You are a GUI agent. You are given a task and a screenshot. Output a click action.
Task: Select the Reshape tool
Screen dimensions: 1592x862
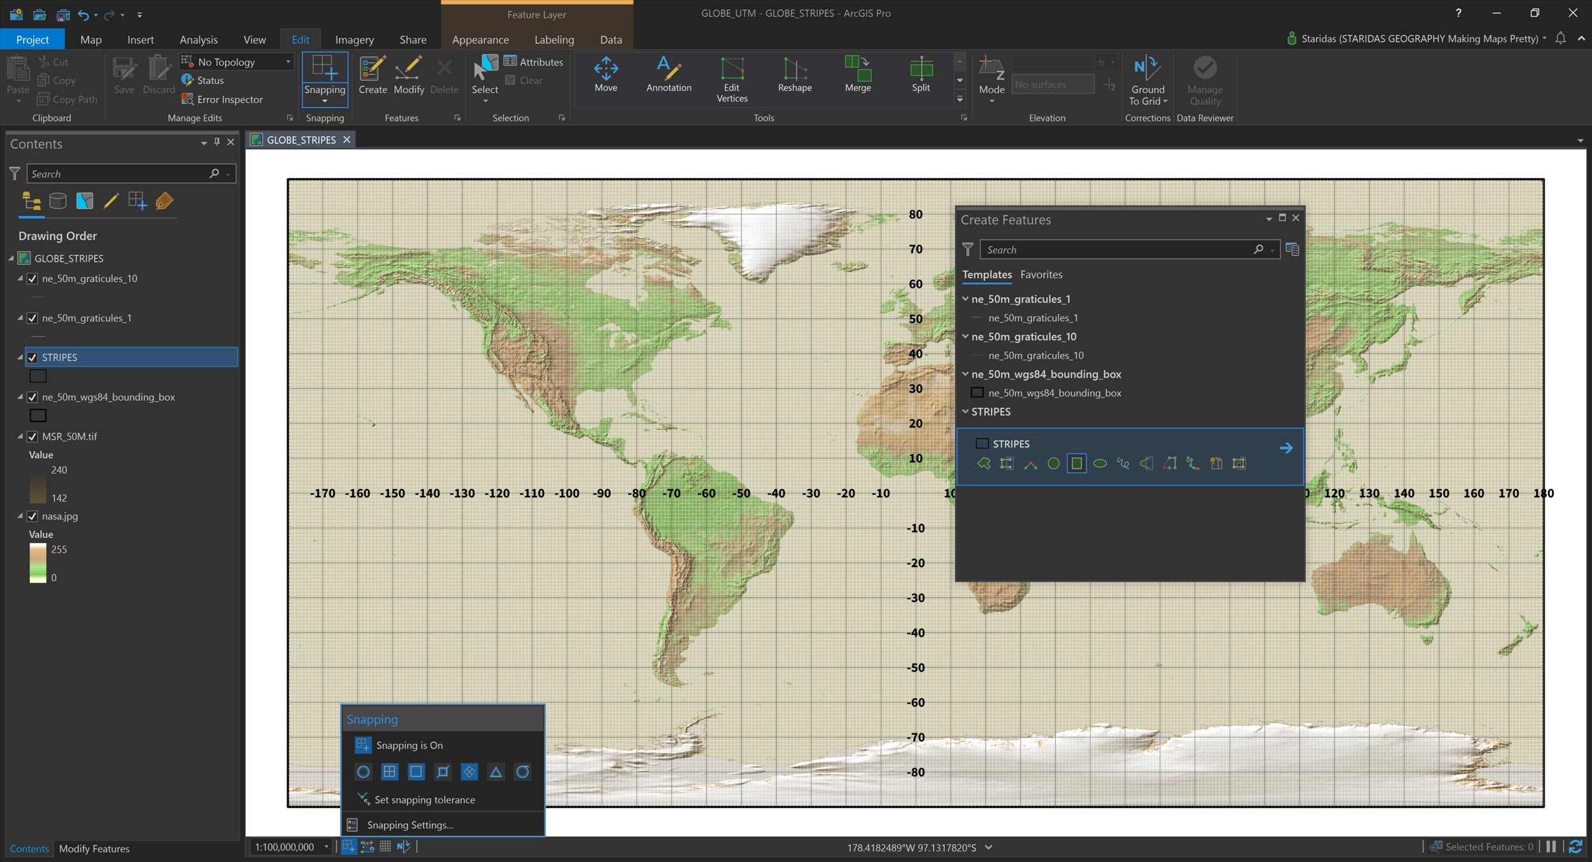pos(794,74)
